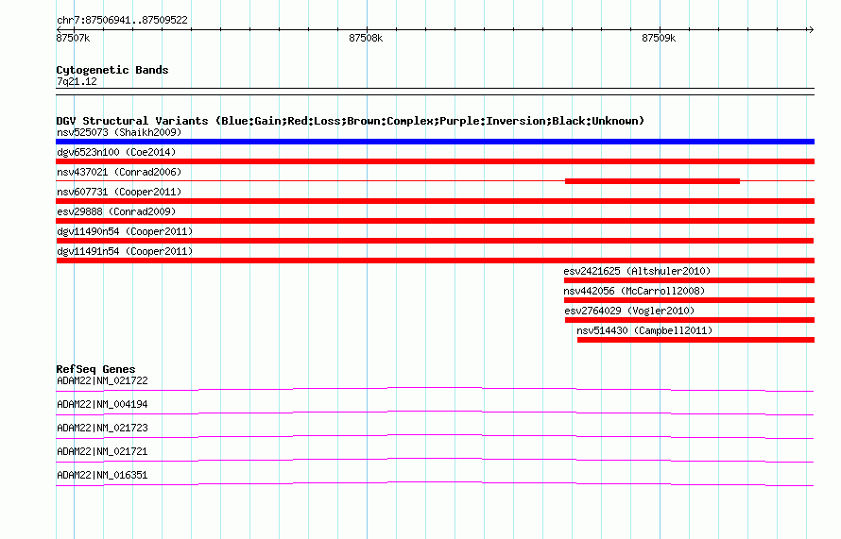The image size is (841, 539).
Task: Click the DGV Structural Variants track title
Action: coord(351,121)
